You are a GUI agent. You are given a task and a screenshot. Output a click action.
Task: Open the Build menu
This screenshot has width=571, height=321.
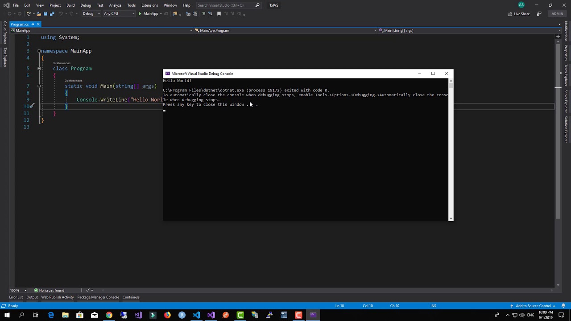[x=70, y=5]
